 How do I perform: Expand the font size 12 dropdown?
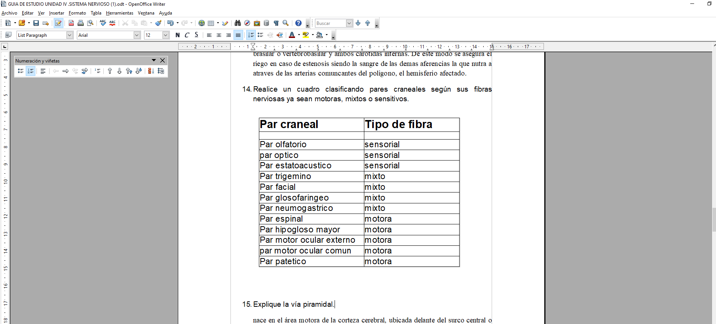pyautogui.click(x=166, y=35)
